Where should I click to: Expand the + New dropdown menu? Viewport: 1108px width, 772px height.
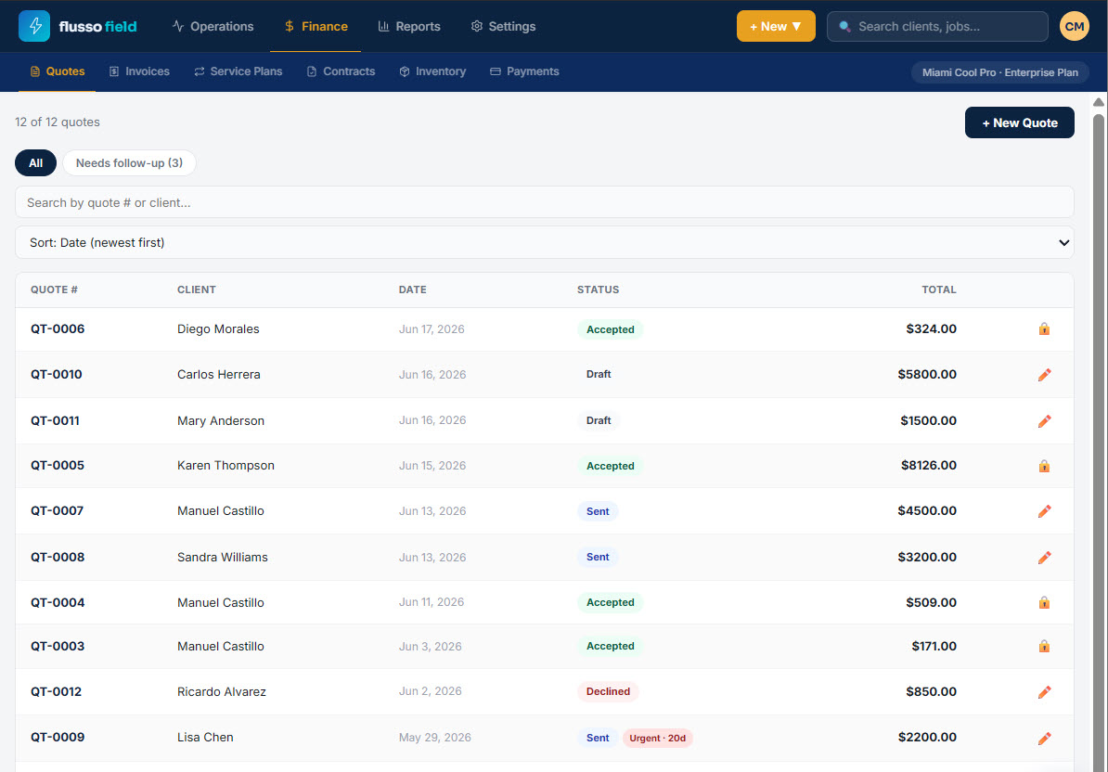(x=775, y=26)
